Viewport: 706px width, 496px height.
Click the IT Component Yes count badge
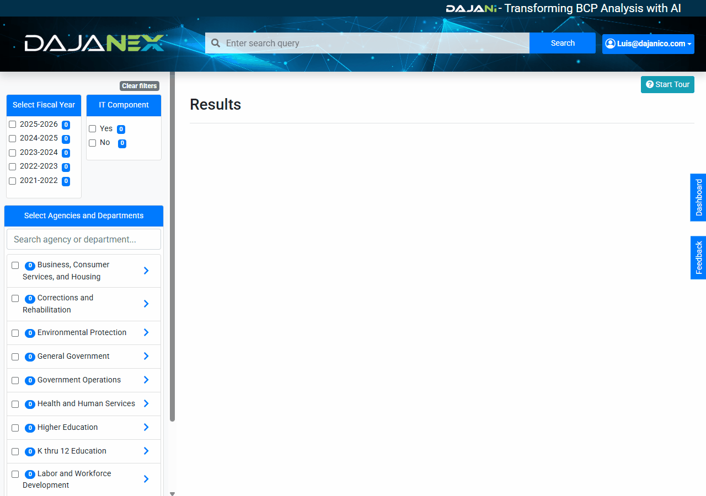121,129
